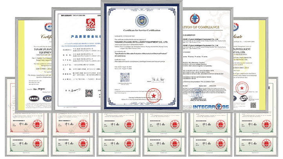
Task: Click the blue circular emblem atop Service Certification
Action: coord(141,18)
